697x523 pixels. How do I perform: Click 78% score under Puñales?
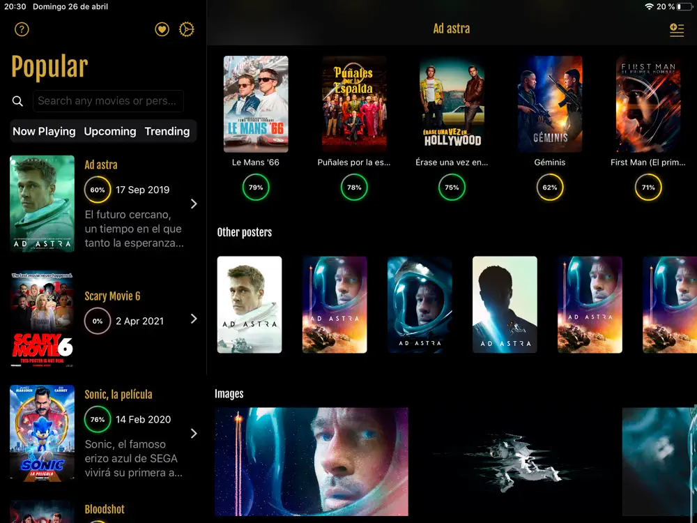(354, 187)
